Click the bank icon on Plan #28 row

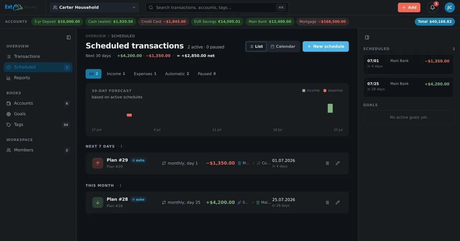tap(258, 202)
